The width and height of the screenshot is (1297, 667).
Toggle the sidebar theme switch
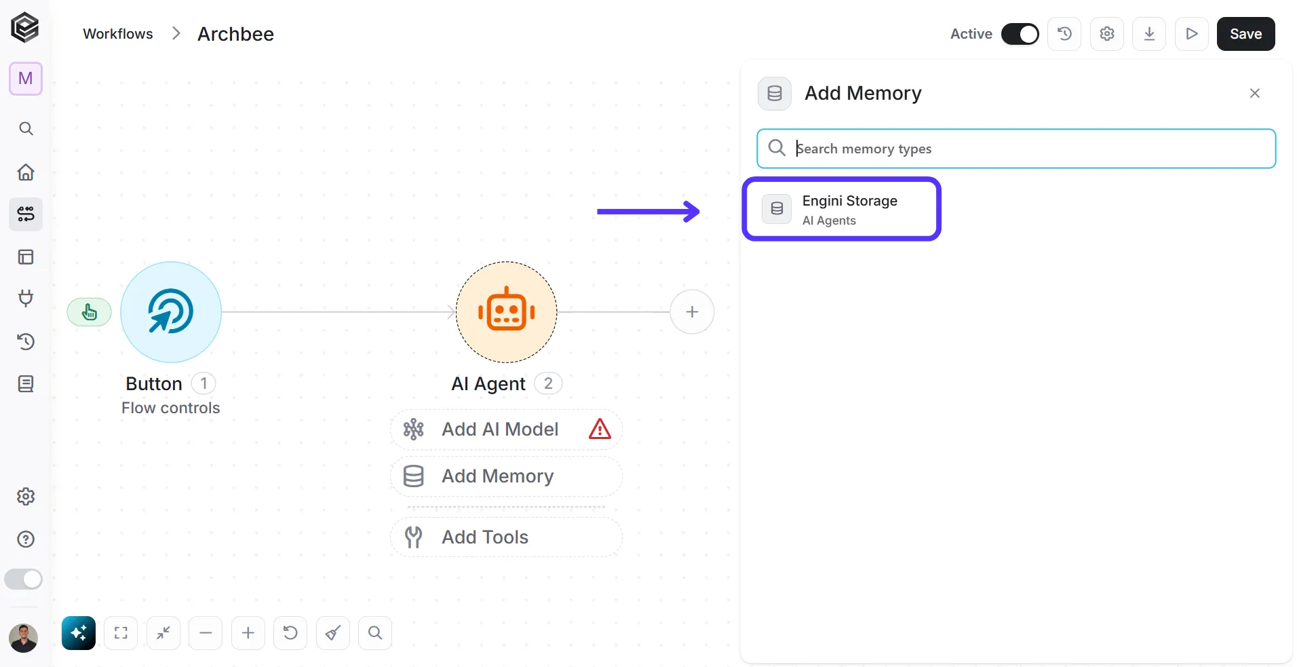tap(23, 579)
